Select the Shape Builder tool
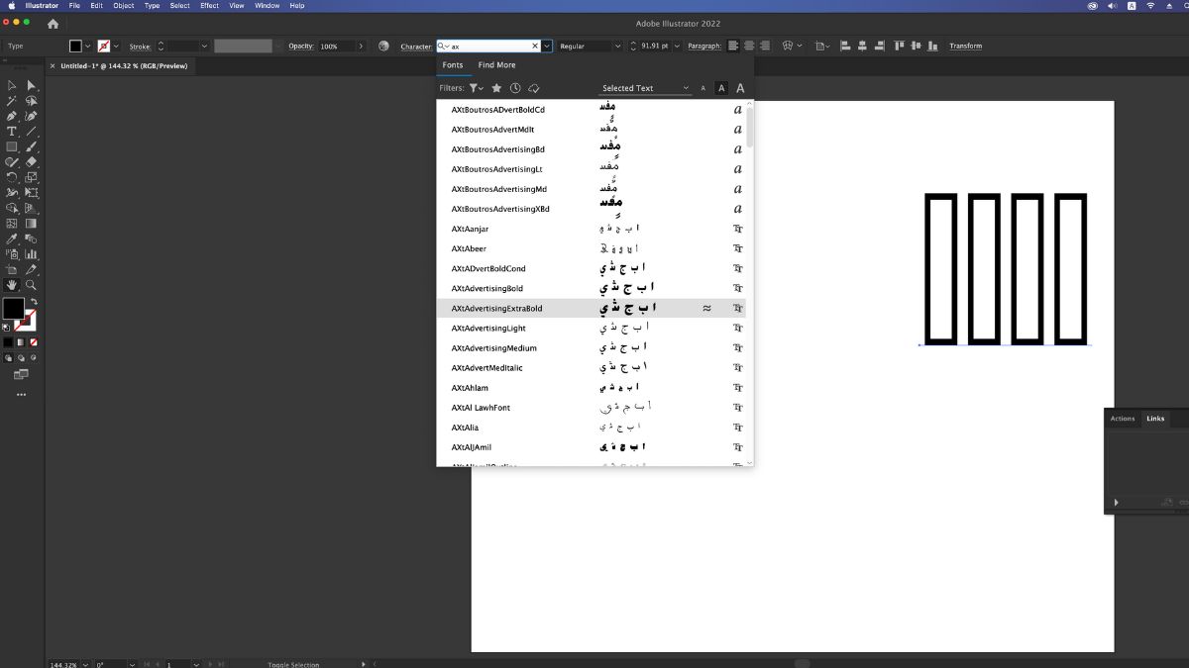 point(12,208)
